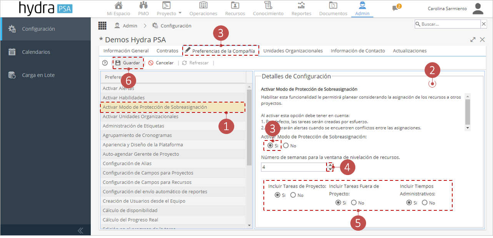This screenshot has width=493, height=238.
Task: Click the Buscar search field
Action: [448, 24]
